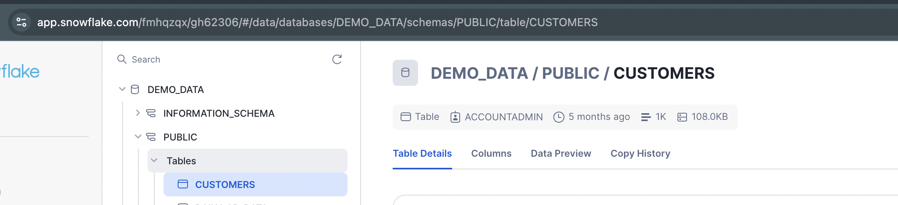
Task: Refresh the database object list
Action: 337,59
